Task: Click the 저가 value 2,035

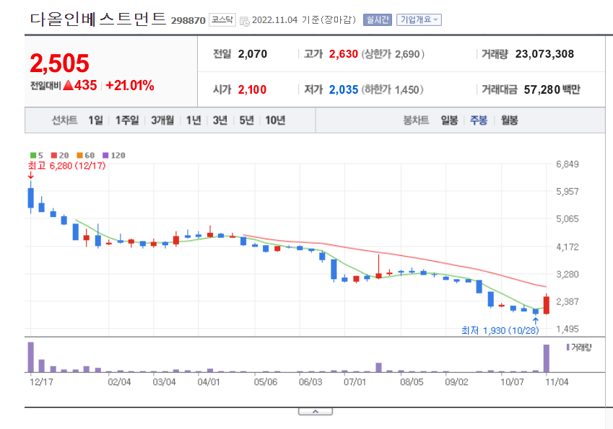Action: click(343, 90)
